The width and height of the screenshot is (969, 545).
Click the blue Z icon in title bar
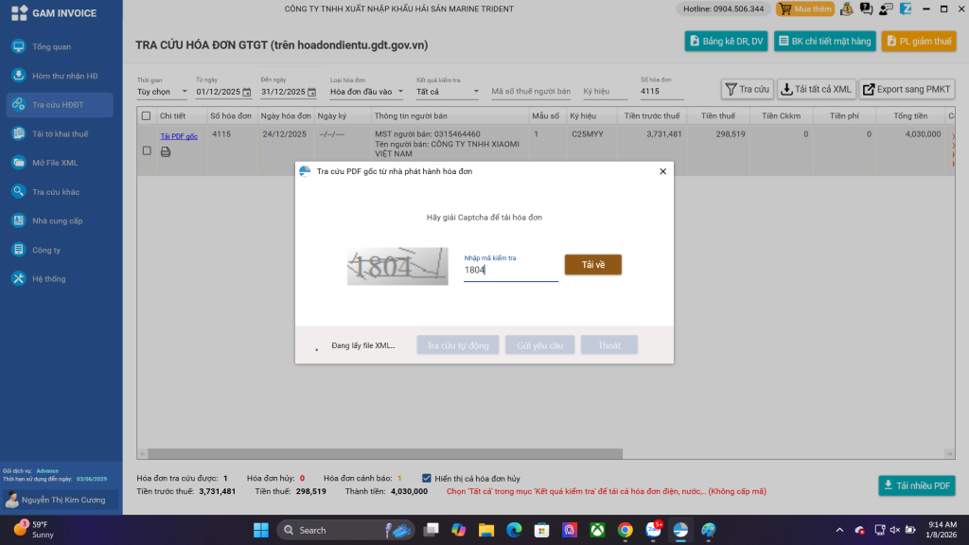[x=906, y=9]
